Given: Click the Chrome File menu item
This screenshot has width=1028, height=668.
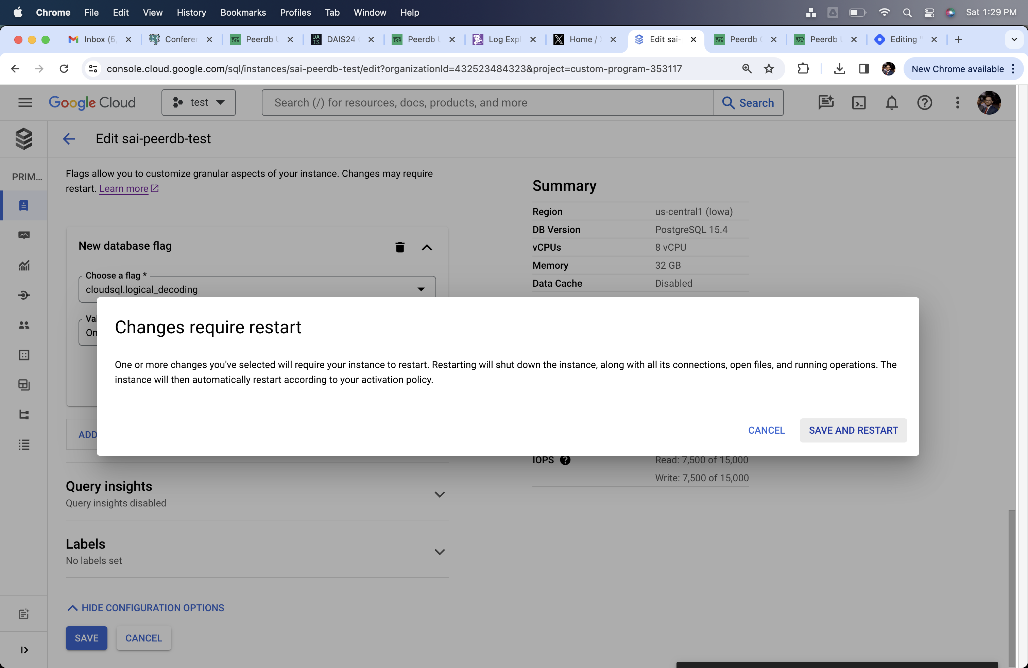Looking at the screenshot, I should [91, 12].
